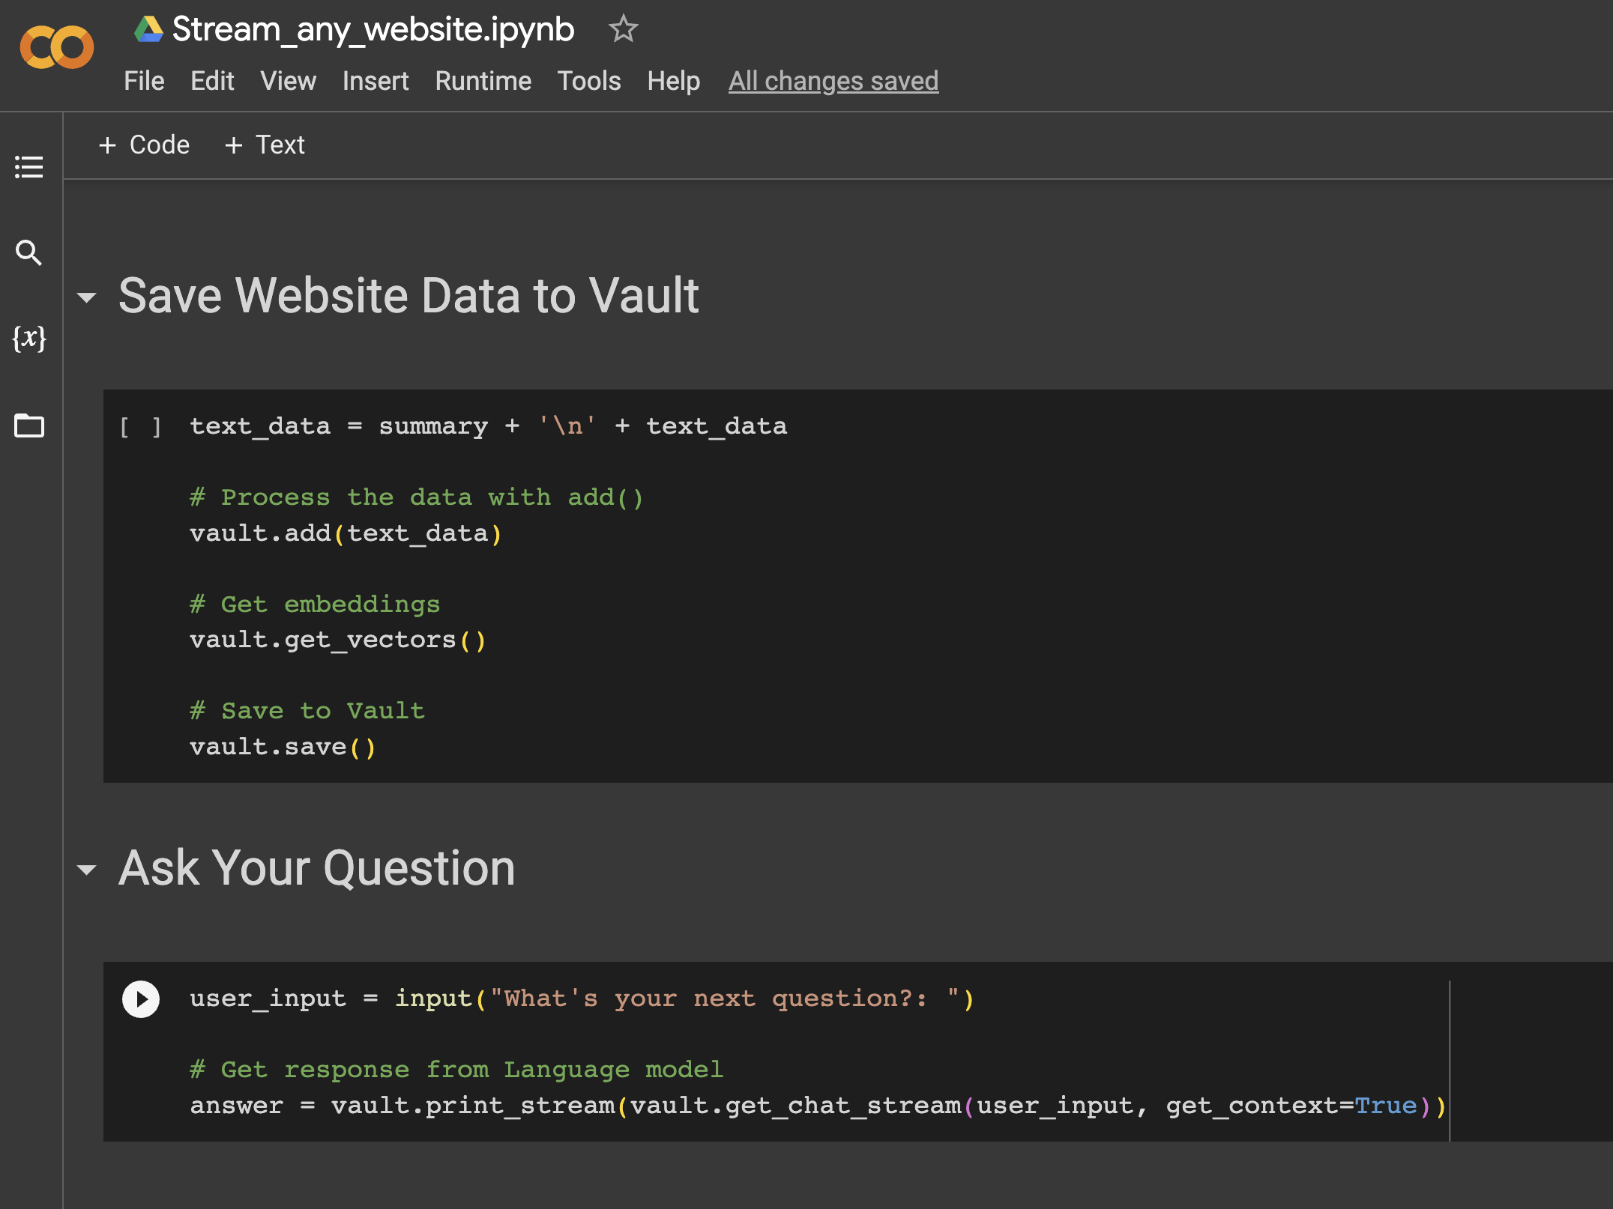Open the File menu
This screenshot has height=1209, width=1613.
click(144, 81)
